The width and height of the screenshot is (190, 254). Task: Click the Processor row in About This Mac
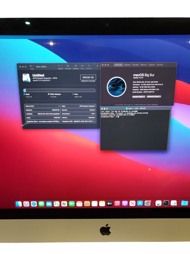[x=148, y=85]
